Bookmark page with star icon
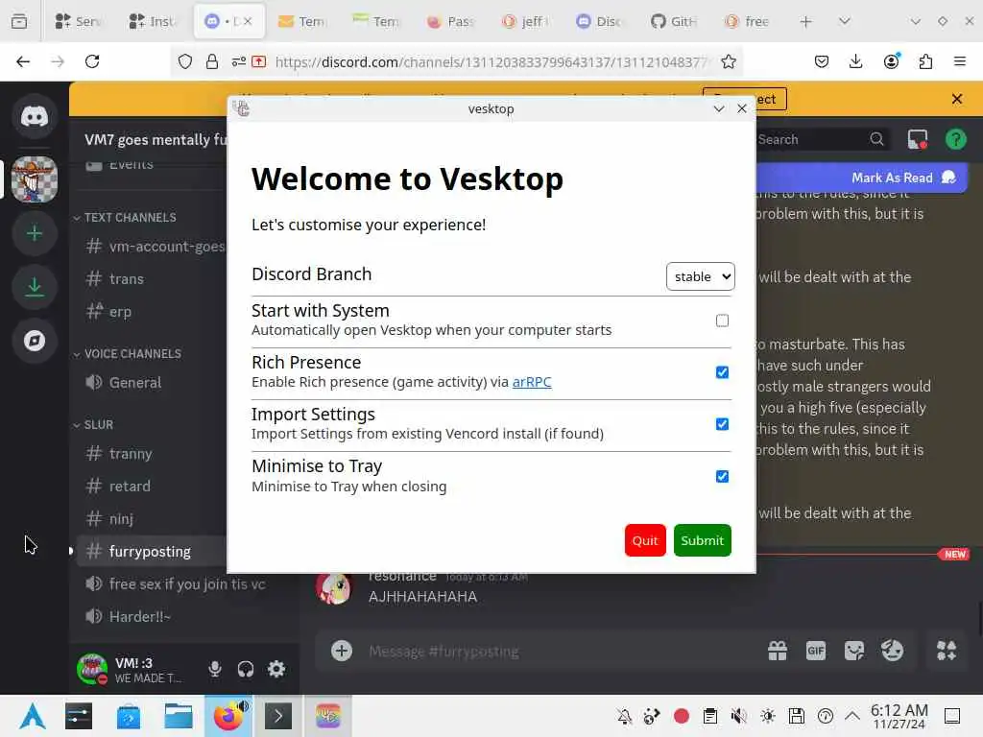This screenshot has width=983, height=737. pos(728,61)
